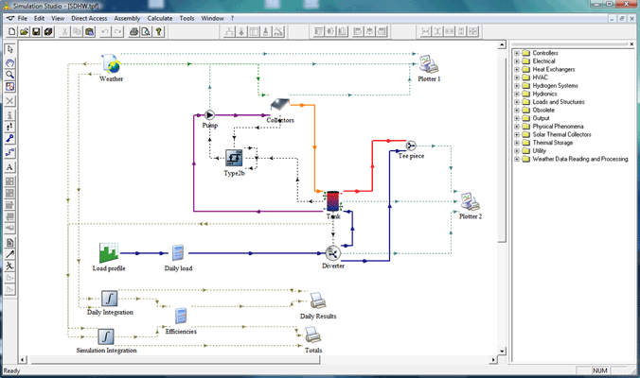Open the Direct Access menu
Screen dimensions: 640x378
click(86, 18)
